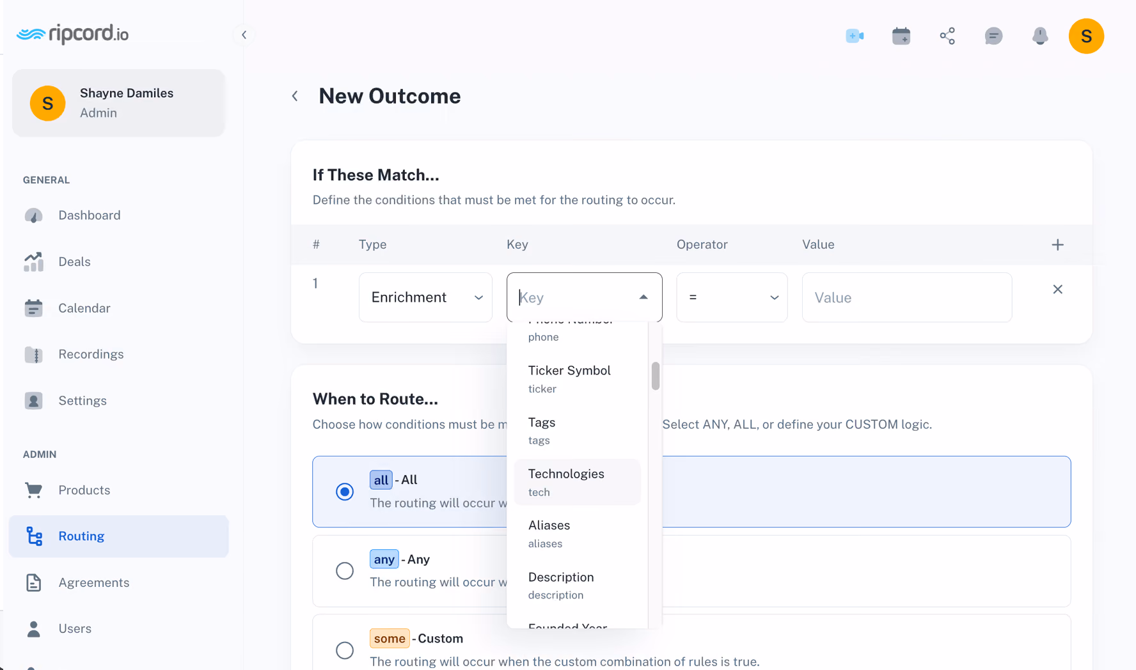
Task: Click the "all" badge label
Action: pos(381,479)
